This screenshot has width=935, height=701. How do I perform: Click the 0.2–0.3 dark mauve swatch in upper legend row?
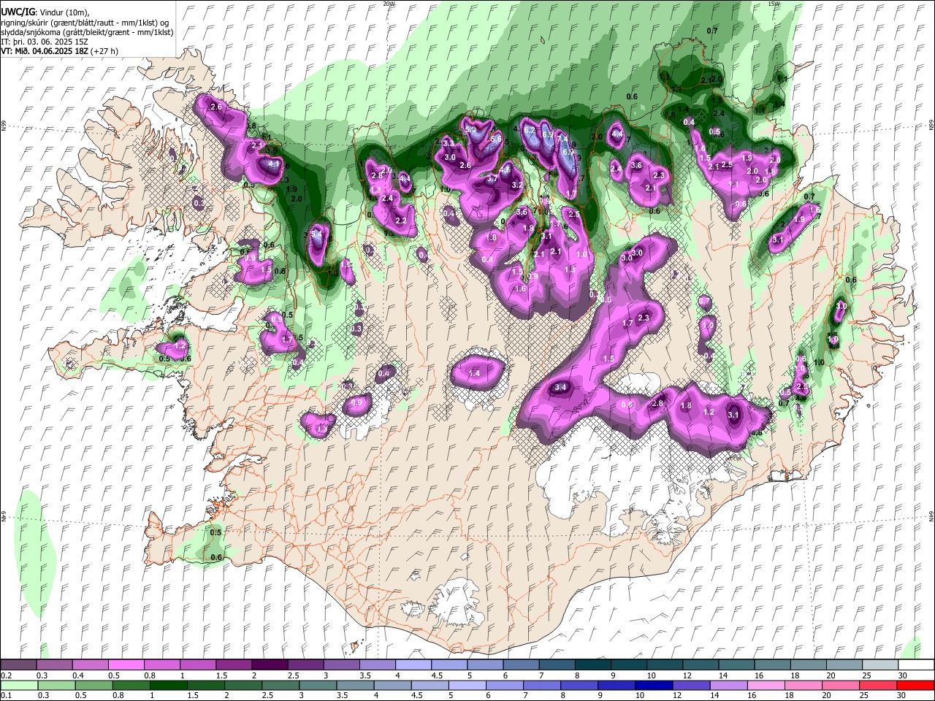(x=18, y=664)
